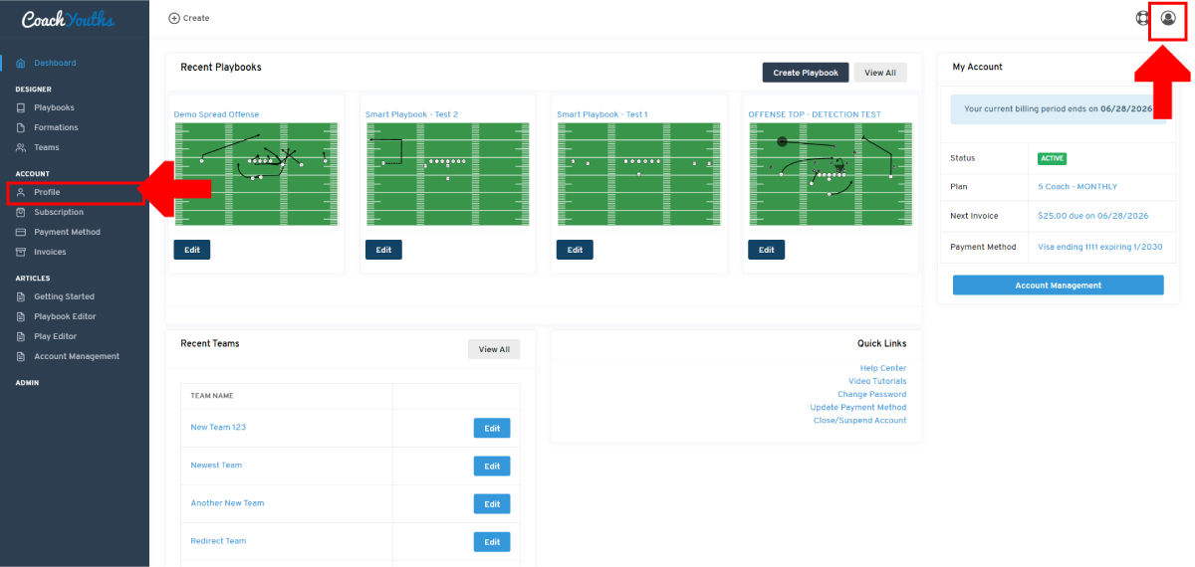Click the Account Management blue button
1195x567 pixels.
(x=1058, y=285)
